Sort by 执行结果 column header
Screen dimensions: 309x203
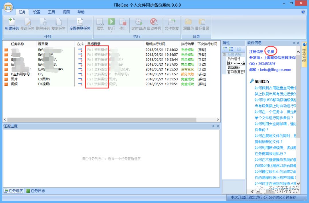pos(188,44)
